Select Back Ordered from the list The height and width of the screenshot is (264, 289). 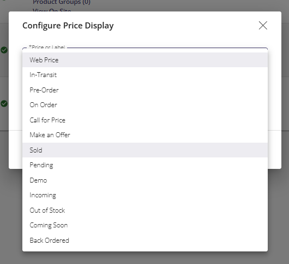point(145,240)
